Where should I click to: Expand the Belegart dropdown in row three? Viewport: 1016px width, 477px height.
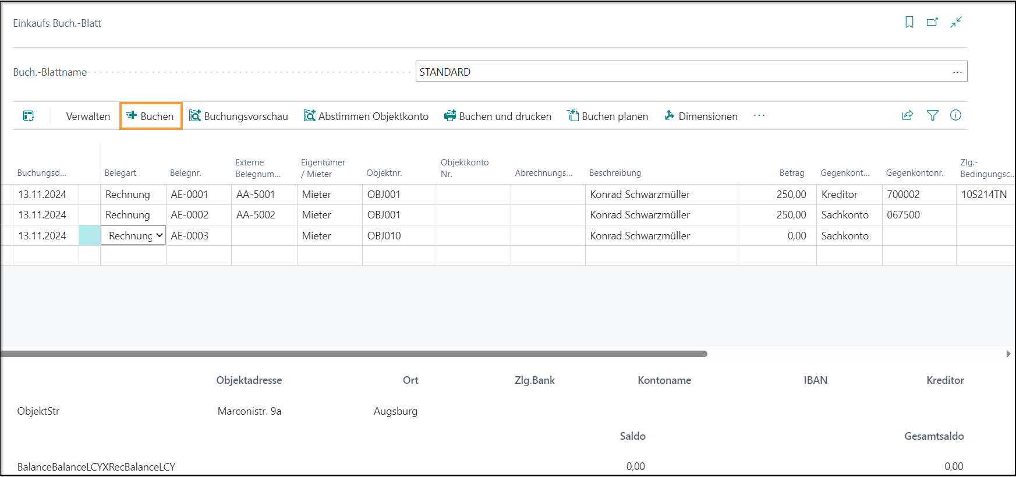click(x=159, y=235)
